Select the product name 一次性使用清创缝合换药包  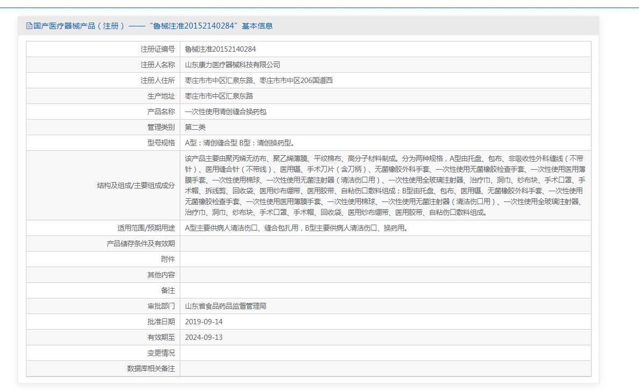coord(226,112)
